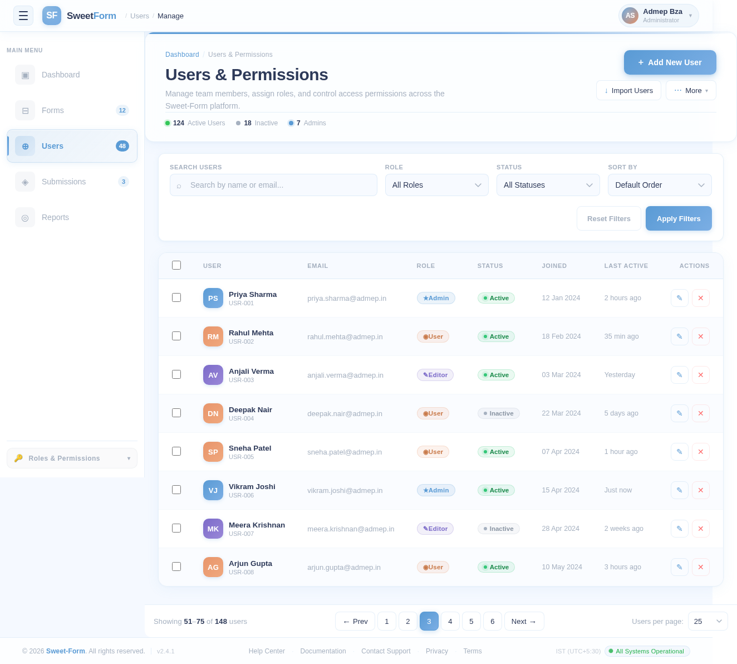Open the Documentation footer link
This screenshot has height=664, width=737.
pos(323,651)
